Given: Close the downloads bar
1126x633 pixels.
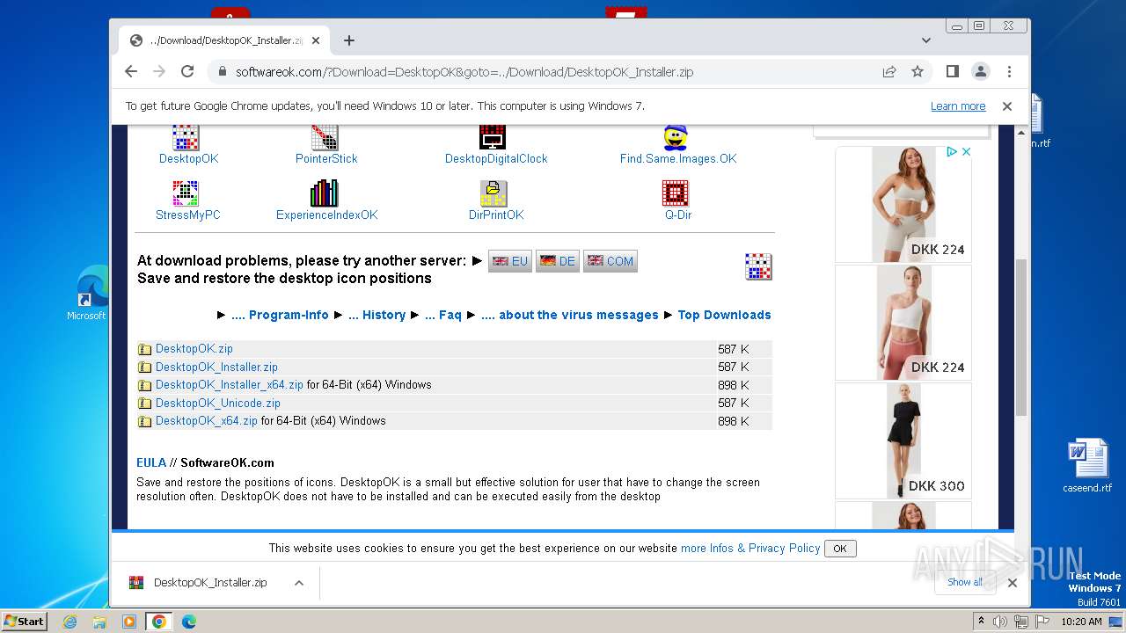Looking at the screenshot, I should point(1013,583).
